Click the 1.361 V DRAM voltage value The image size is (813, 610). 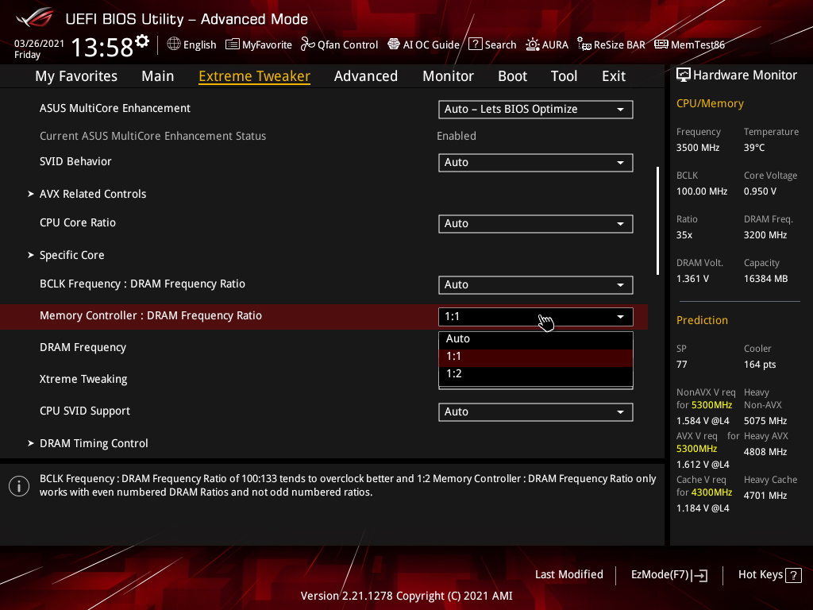click(x=692, y=279)
